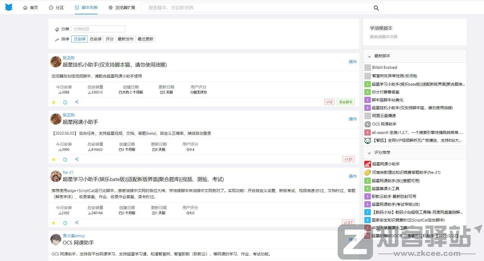Open the OCS 网课助手 script title

[78, 243]
